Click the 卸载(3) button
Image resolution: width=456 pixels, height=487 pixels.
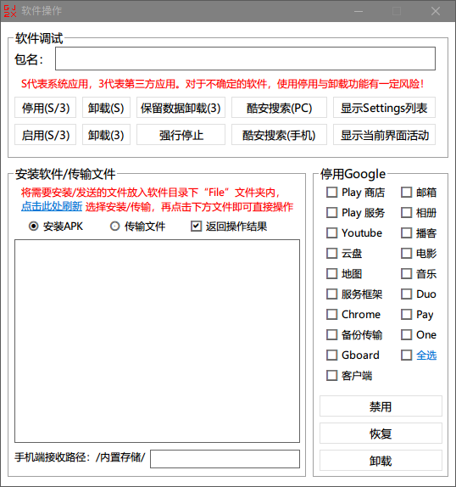(x=106, y=135)
